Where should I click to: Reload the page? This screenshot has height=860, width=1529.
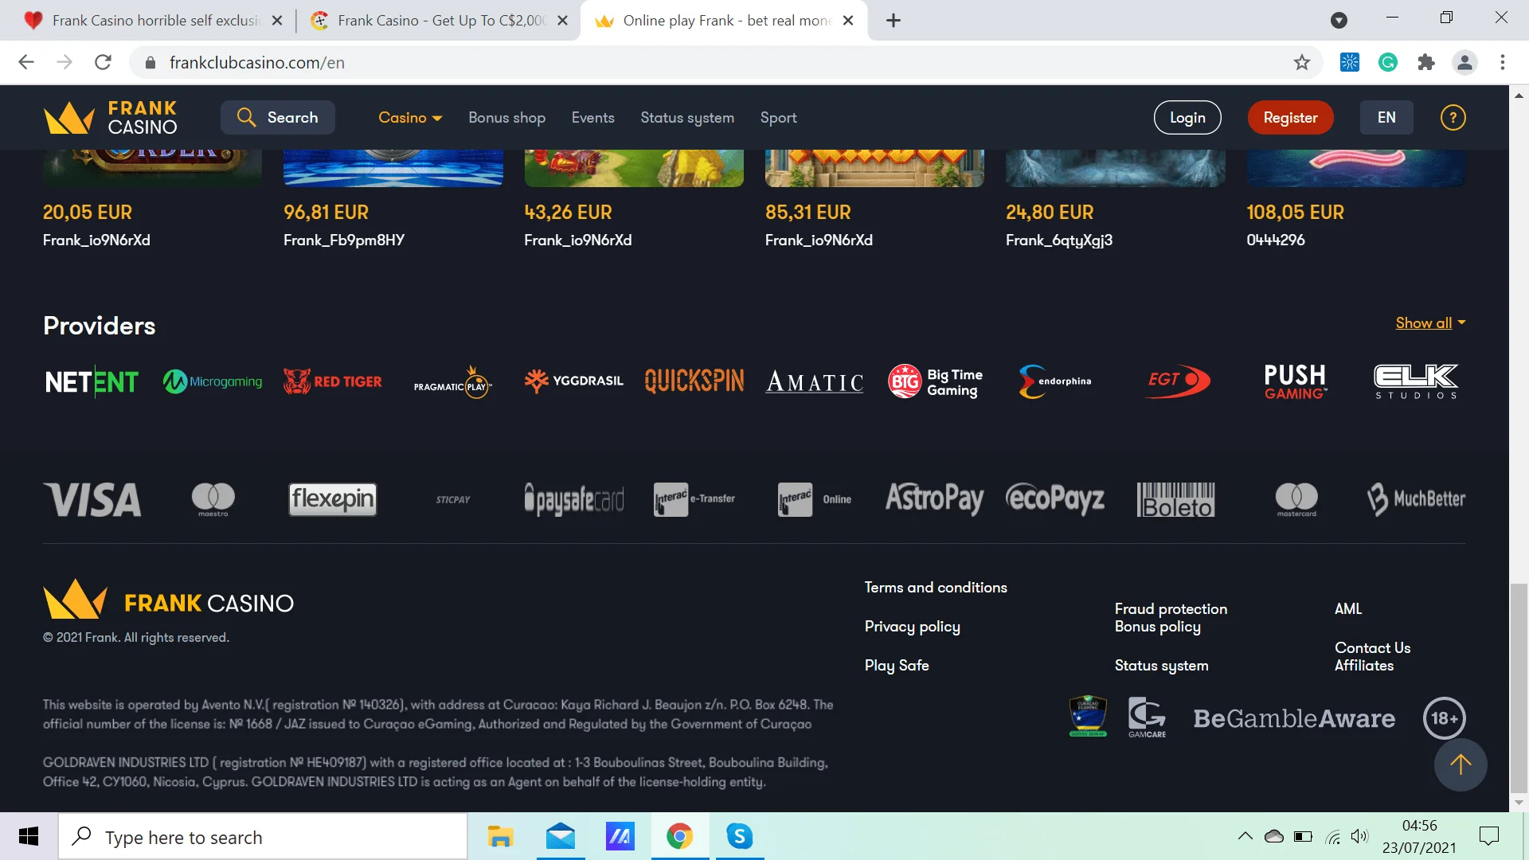(103, 62)
